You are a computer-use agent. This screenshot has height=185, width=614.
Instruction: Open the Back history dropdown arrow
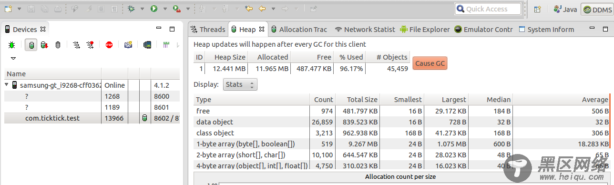pos(274,9)
